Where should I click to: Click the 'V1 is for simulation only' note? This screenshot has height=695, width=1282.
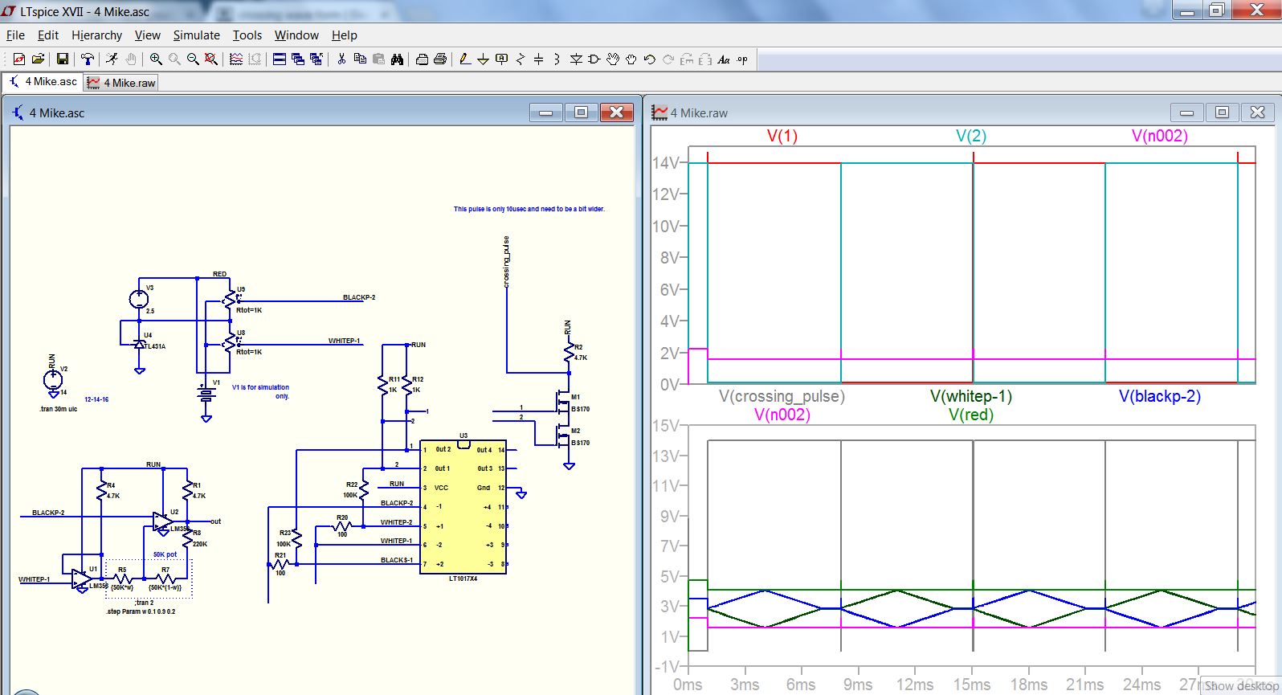pyautogui.click(x=260, y=391)
